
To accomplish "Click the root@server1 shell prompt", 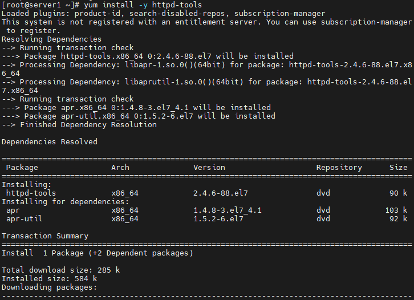I will click(x=41, y=5).
